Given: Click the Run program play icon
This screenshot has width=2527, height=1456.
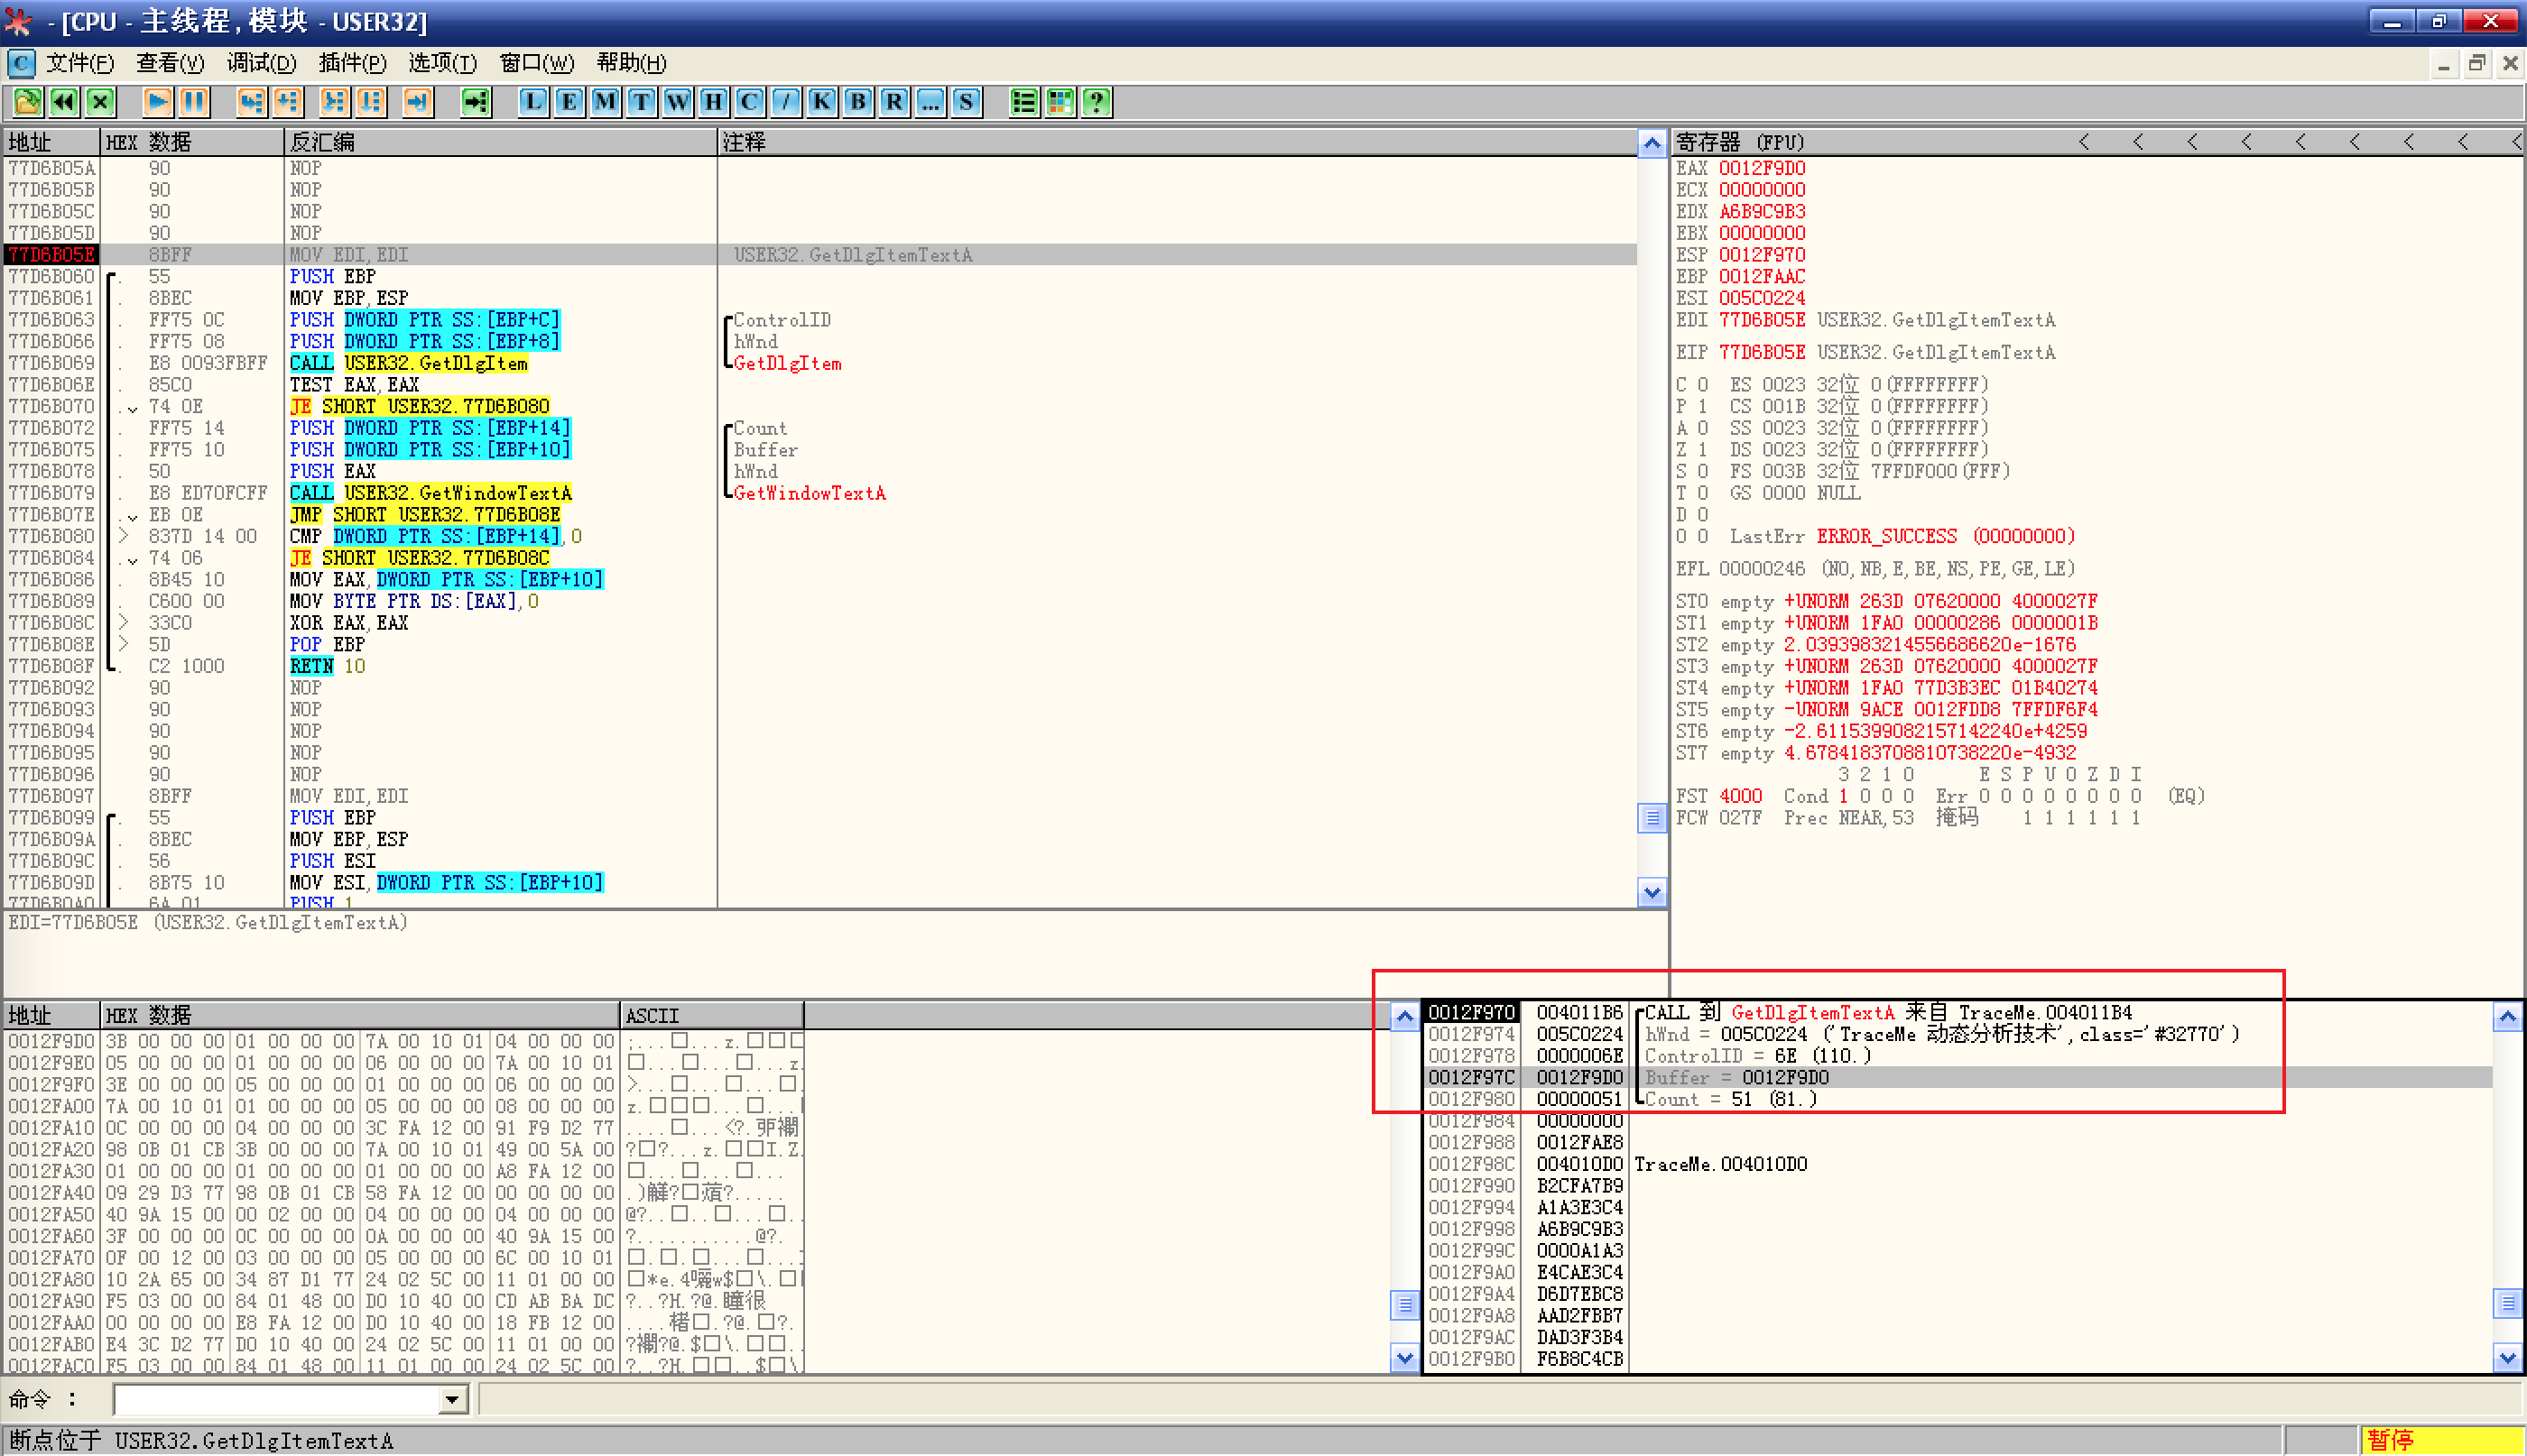Looking at the screenshot, I should tap(157, 102).
